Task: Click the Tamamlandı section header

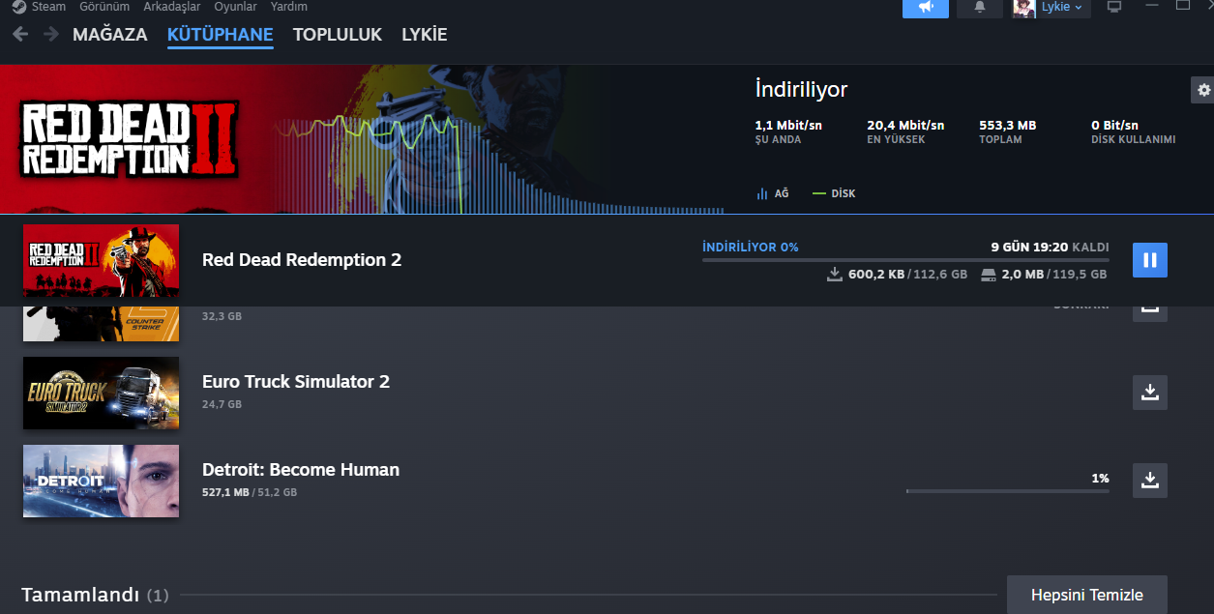Action: pos(95,595)
